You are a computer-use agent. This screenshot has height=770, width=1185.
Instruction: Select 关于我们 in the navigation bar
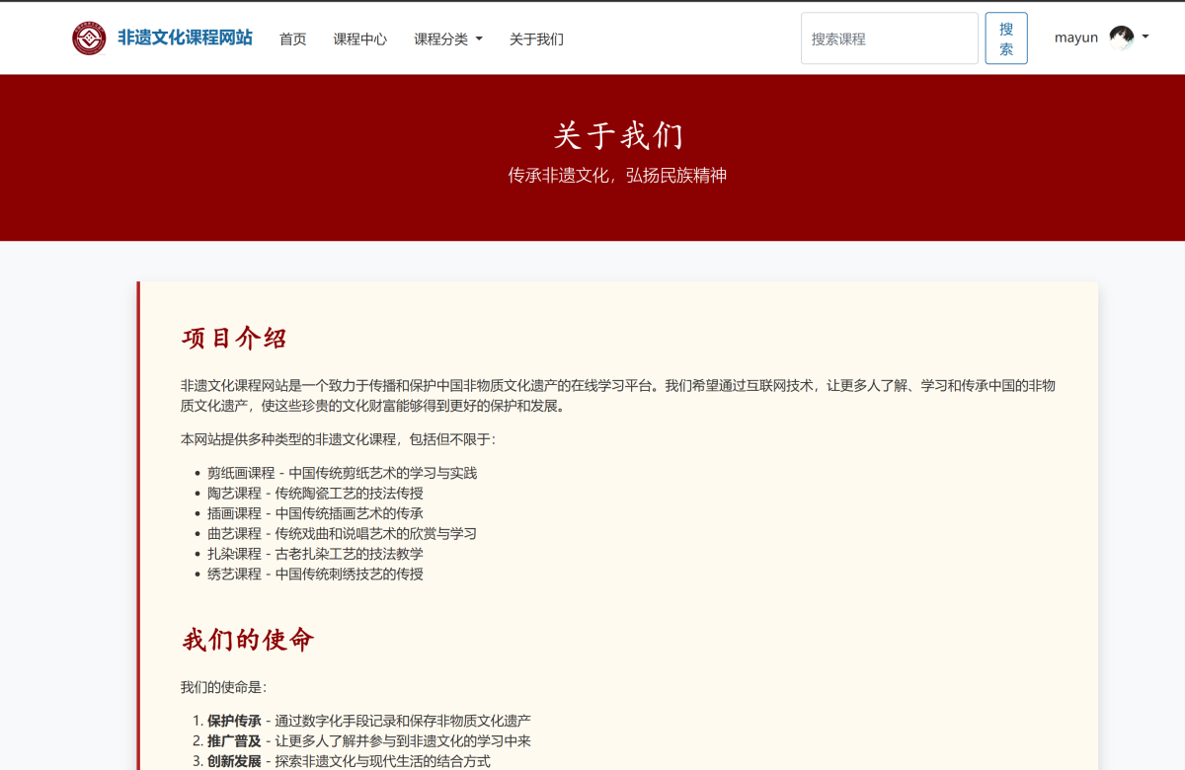[x=536, y=39]
